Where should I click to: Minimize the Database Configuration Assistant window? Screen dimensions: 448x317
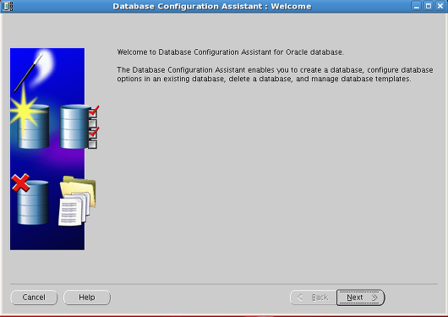[416, 6]
